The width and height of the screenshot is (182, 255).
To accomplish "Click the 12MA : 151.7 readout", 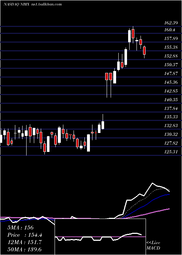I will 24,242.
